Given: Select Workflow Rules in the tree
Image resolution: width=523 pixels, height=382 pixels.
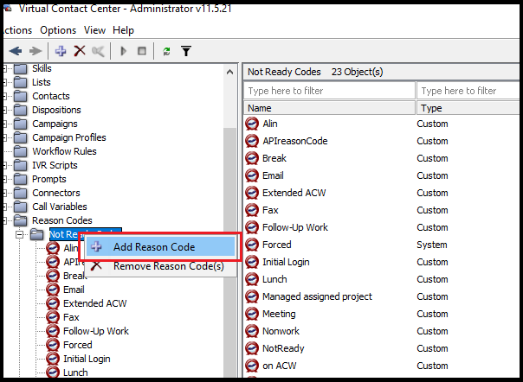Looking at the screenshot, I should tap(64, 151).
